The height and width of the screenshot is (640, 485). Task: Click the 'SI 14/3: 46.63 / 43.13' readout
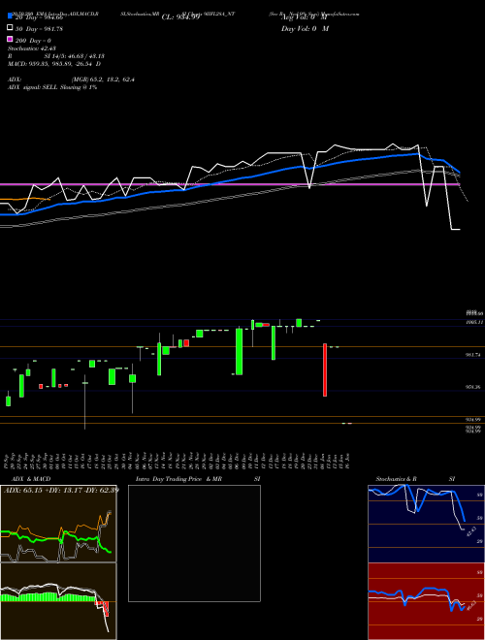point(75,56)
